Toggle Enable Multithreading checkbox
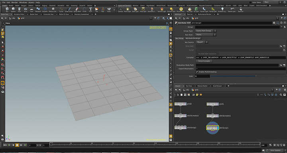 coord(197,72)
